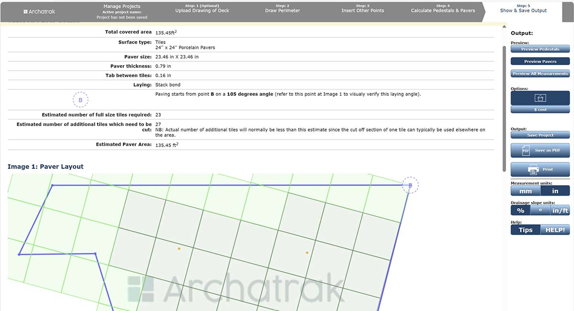Click the right orange pedestal dot

tap(307, 253)
